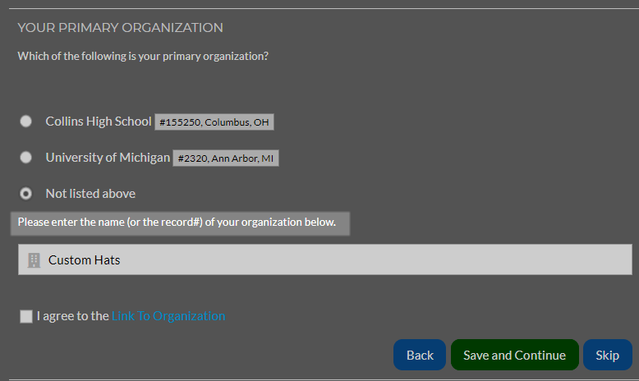Viewport: 639px width, 381px height.
Task: Choose University of Michigan radio option
Action: coord(25,158)
